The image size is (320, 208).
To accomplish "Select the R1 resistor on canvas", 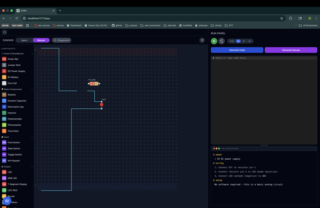I will coord(94,84).
